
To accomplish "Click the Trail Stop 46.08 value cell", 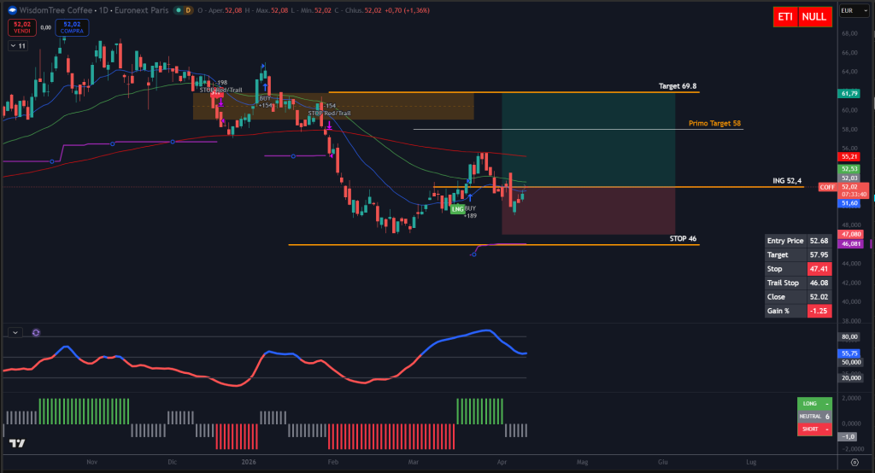I will pos(819,283).
